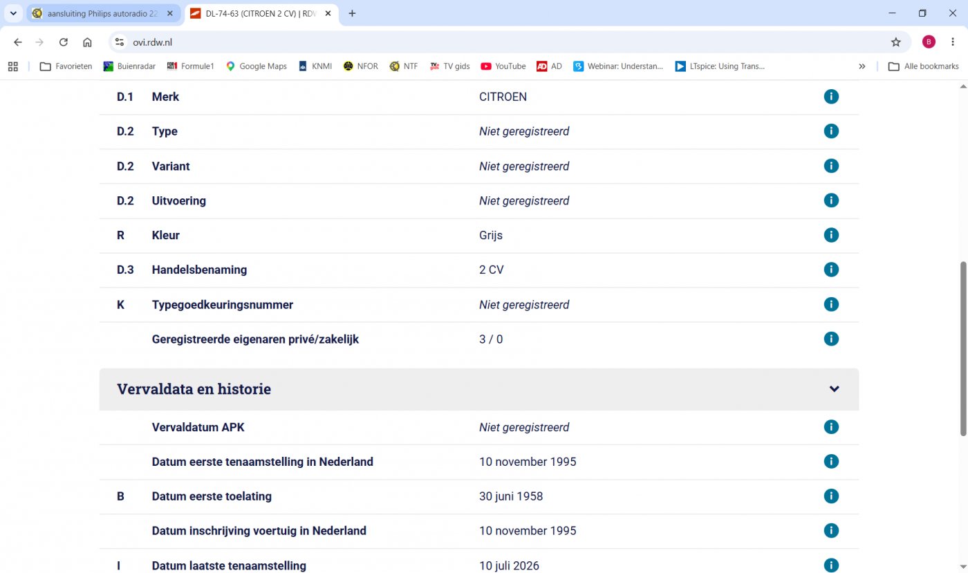View site information for ovi.rdw.nl
This screenshot has width=968, height=573.
coord(120,42)
